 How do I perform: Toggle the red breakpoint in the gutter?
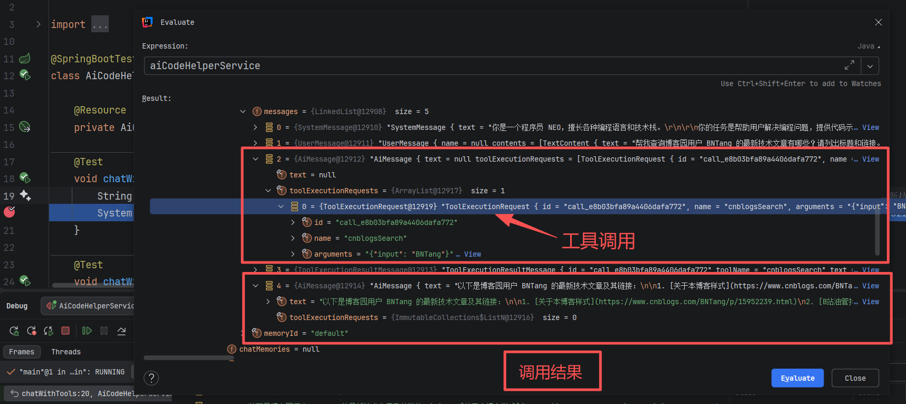10,212
